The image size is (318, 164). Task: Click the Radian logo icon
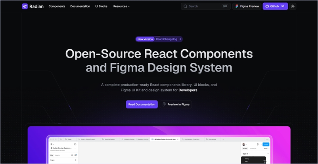pyautogui.click(x=25, y=6)
